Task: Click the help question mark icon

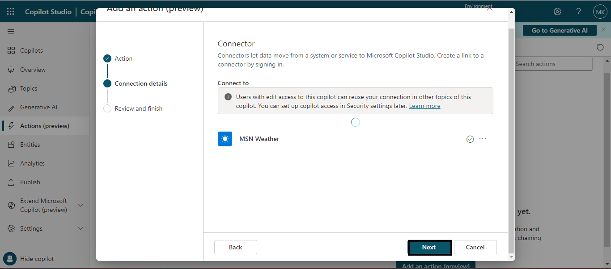Action: [578, 12]
